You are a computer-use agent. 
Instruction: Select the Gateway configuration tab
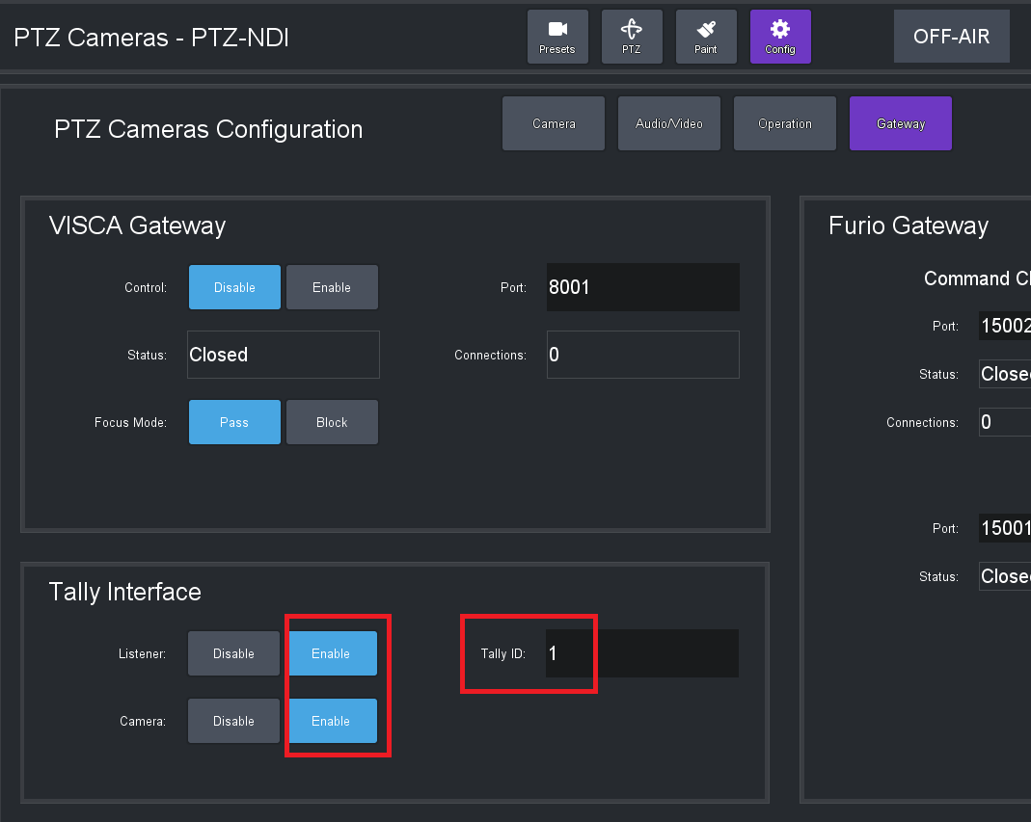[x=901, y=123]
